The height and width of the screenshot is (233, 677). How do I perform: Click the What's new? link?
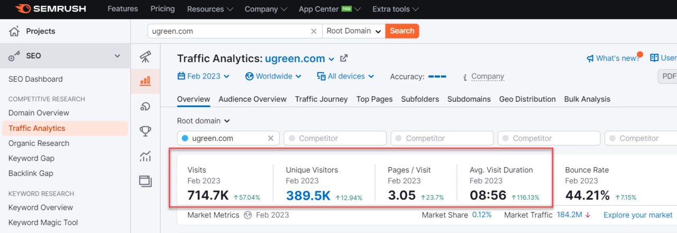(x=618, y=59)
